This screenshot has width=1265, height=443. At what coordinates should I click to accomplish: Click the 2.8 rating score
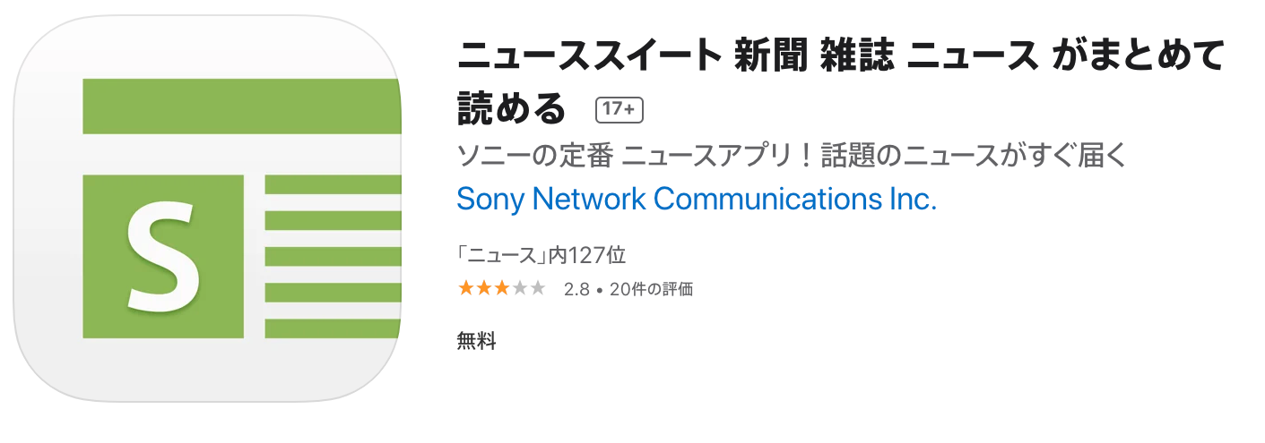pos(576,289)
